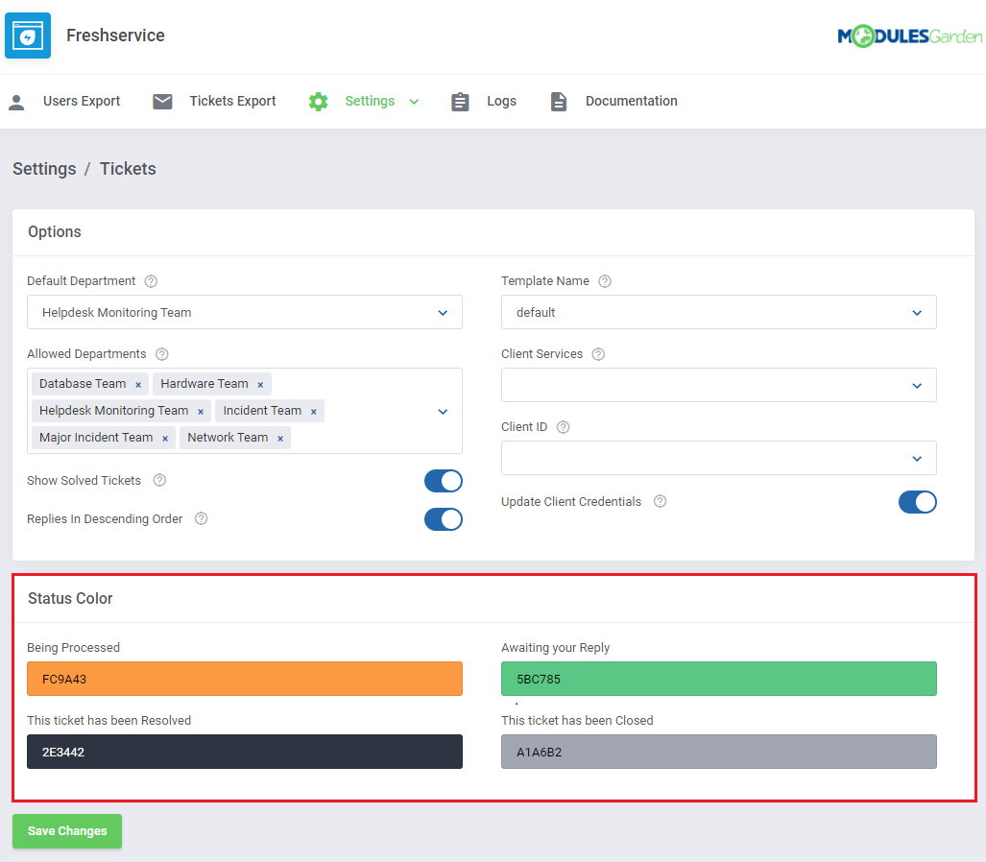Viewport: 986px width, 862px height.
Task: Turn off Update Client Credentials toggle
Action: [x=917, y=502]
